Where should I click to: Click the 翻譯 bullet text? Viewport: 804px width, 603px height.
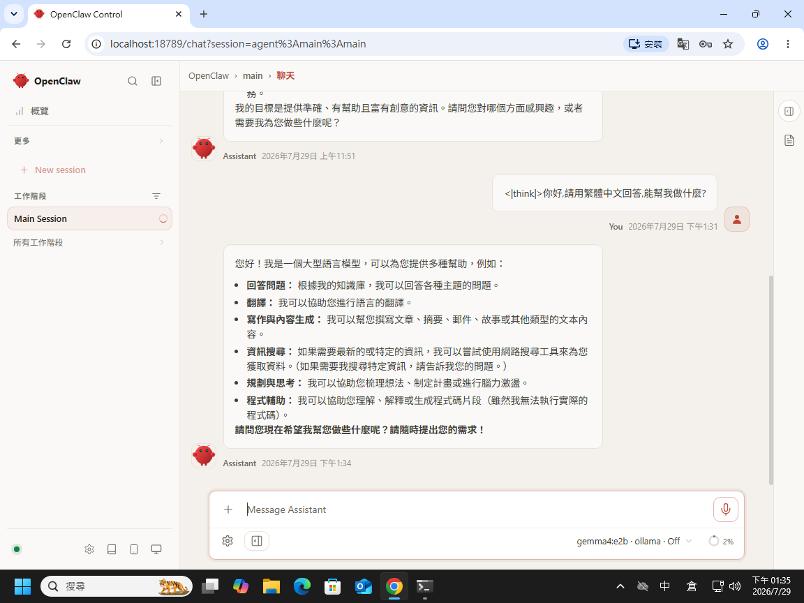[329, 302]
